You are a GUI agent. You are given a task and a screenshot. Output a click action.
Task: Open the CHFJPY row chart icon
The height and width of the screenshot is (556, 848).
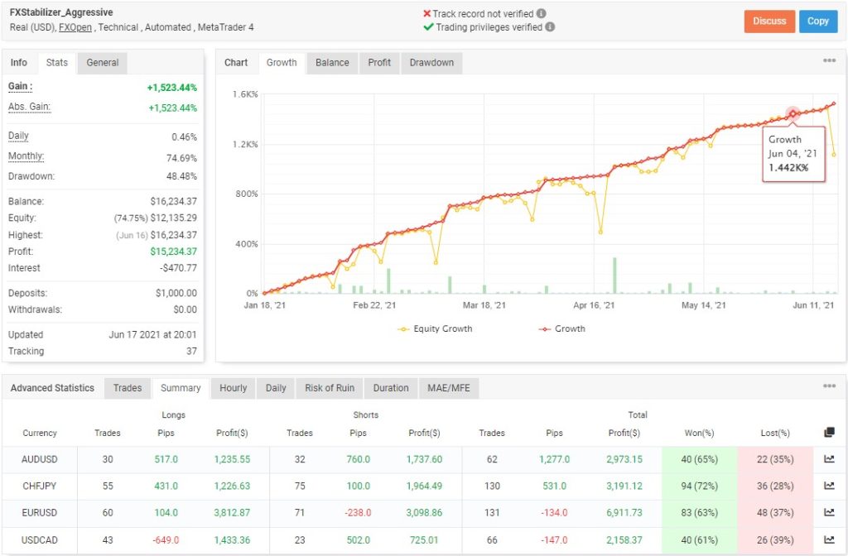[x=829, y=486]
